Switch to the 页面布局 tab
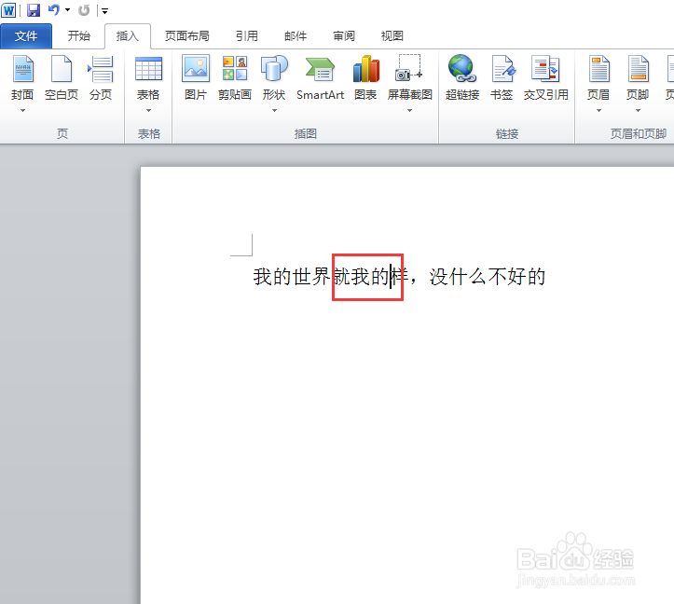The width and height of the screenshot is (674, 604). (x=187, y=36)
